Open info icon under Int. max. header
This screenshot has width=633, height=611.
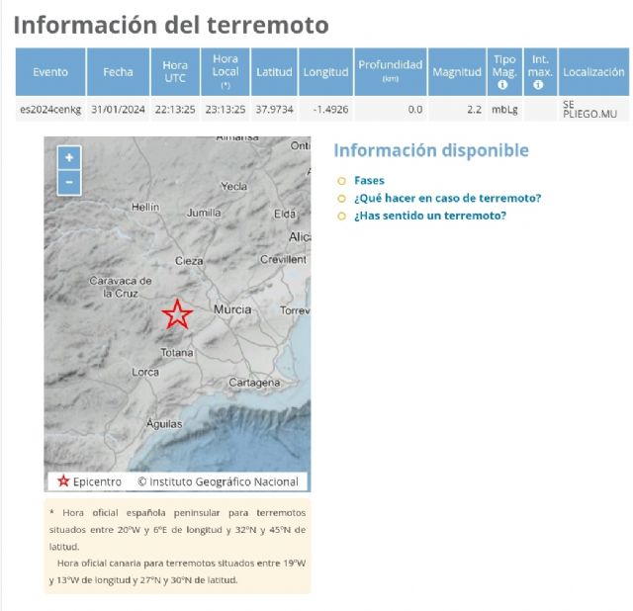click(539, 85)
